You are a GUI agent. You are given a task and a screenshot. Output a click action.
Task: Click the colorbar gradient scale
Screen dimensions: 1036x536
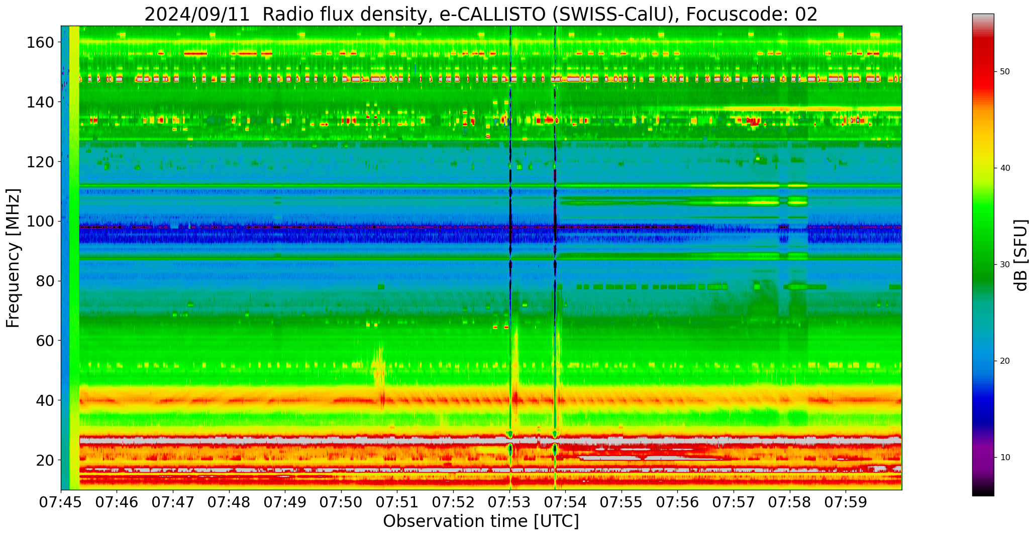(x=983, y=255)
